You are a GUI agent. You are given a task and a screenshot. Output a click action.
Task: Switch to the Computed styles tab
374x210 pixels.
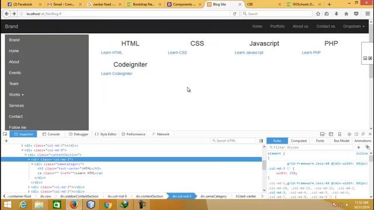click(x=299, y=141)
